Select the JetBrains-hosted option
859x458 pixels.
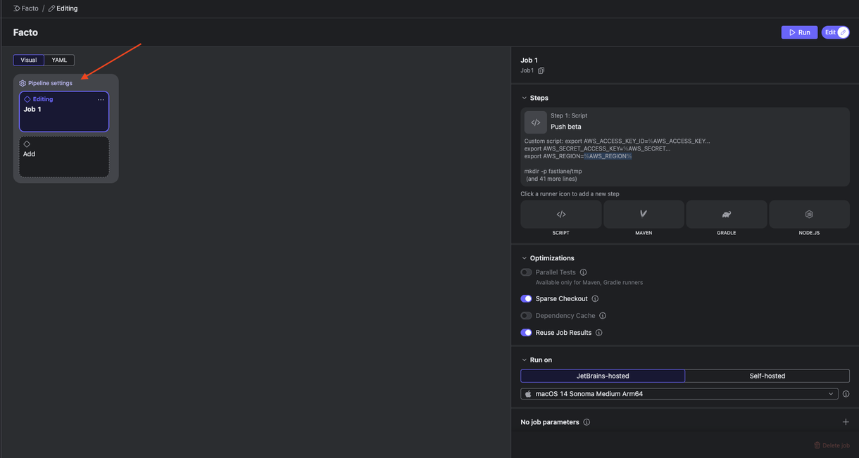[603, 376]
